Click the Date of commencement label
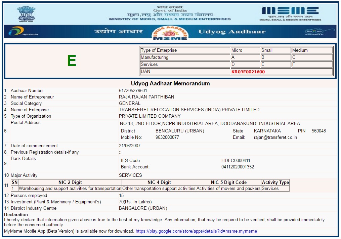 pos(34,146)
